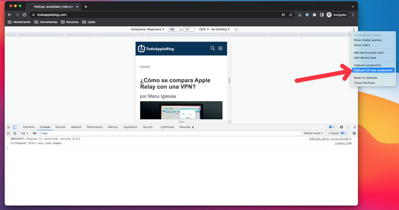Click the inspect element picker icon
This screenshot has height=210, width=399.
click(x=8, y=127)
